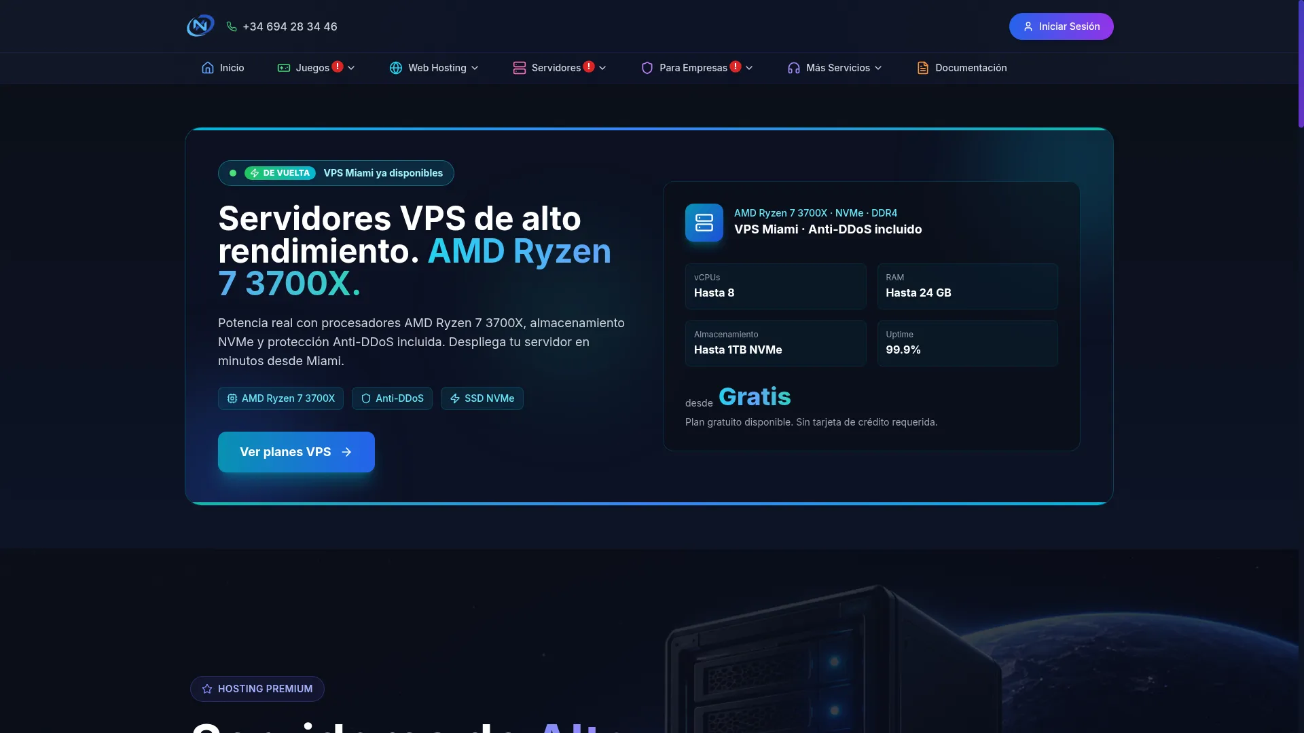Viewport: 1304px width, 733px height.
Task: Click the bolt icon in DE VUELTA
Action: coord(255,173)
